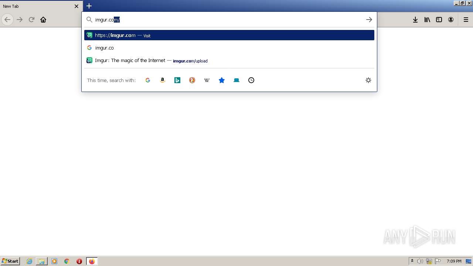Go forward to the next page
The width and height of the screenshot is (473, 266).
click(x=20, y=20)
